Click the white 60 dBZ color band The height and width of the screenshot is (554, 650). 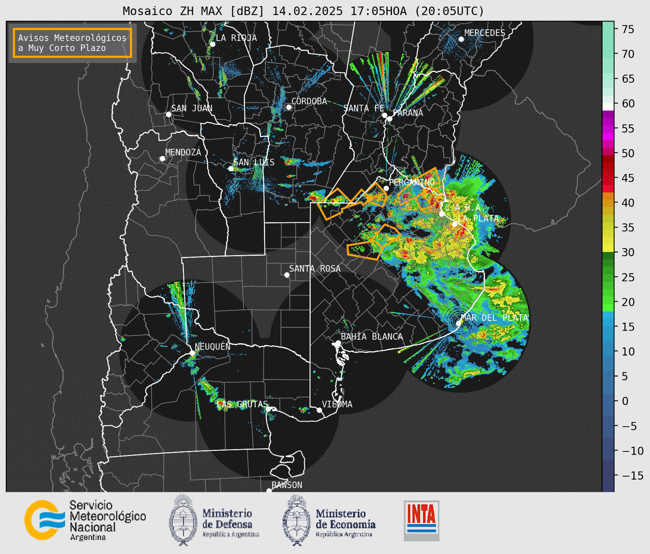coord(608,107)
